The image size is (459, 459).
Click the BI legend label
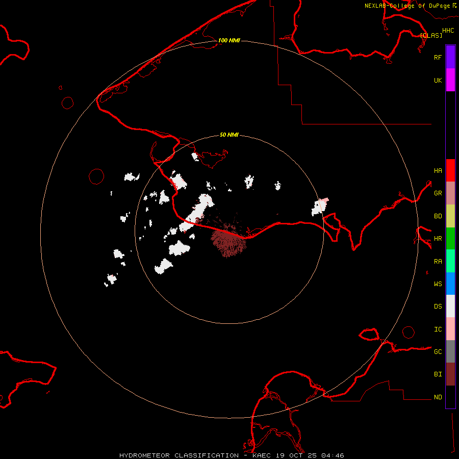click(438, 374)
